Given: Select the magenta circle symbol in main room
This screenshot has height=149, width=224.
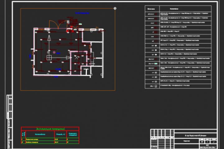Looking at the screenshot, I should pyautogui.click(x=54, y=52).
